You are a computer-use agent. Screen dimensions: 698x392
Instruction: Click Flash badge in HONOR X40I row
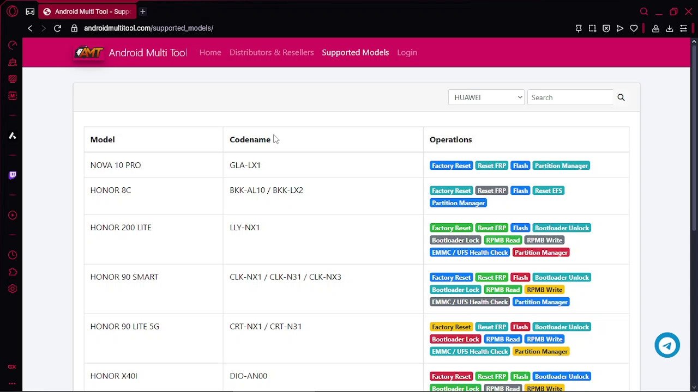coord(520,377)
